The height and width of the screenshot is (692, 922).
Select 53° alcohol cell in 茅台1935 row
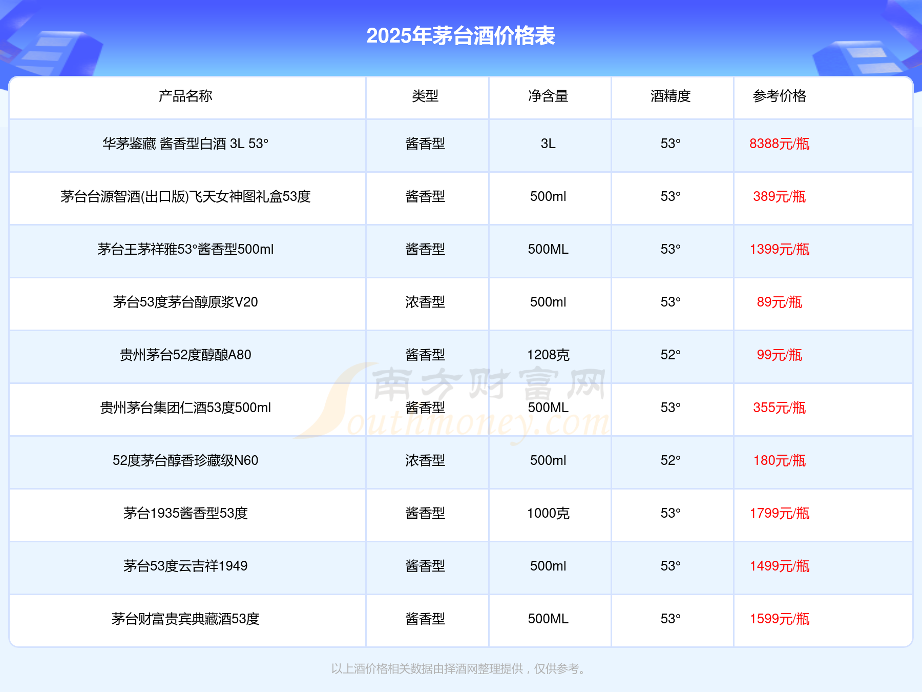pyautogui.click(x=670, y=513)
